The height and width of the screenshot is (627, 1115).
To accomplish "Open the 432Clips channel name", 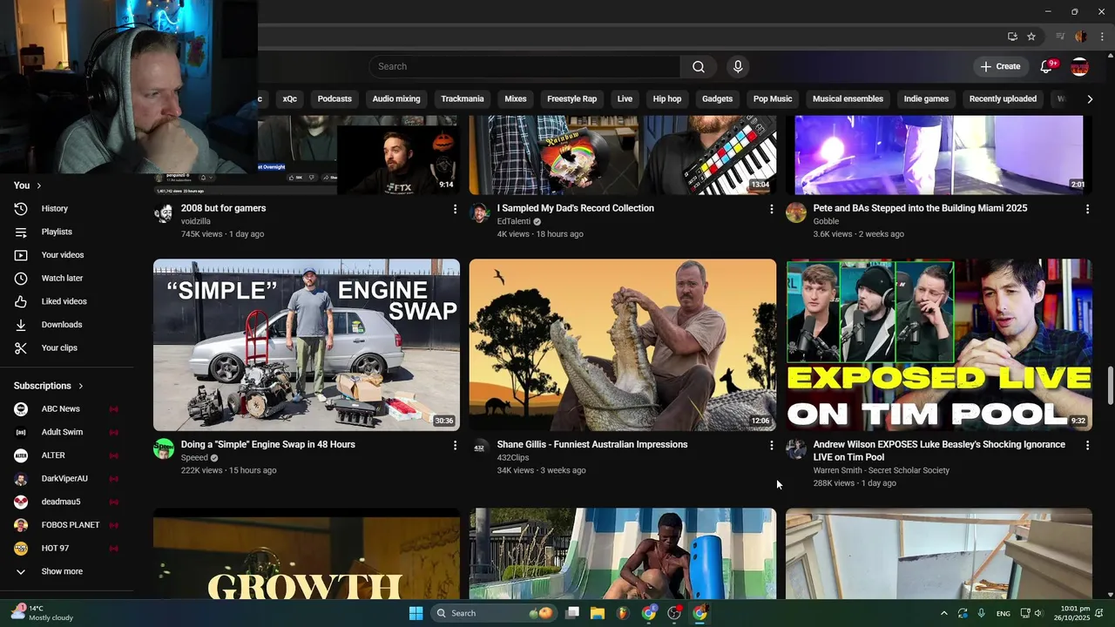I will coord(513,458).
